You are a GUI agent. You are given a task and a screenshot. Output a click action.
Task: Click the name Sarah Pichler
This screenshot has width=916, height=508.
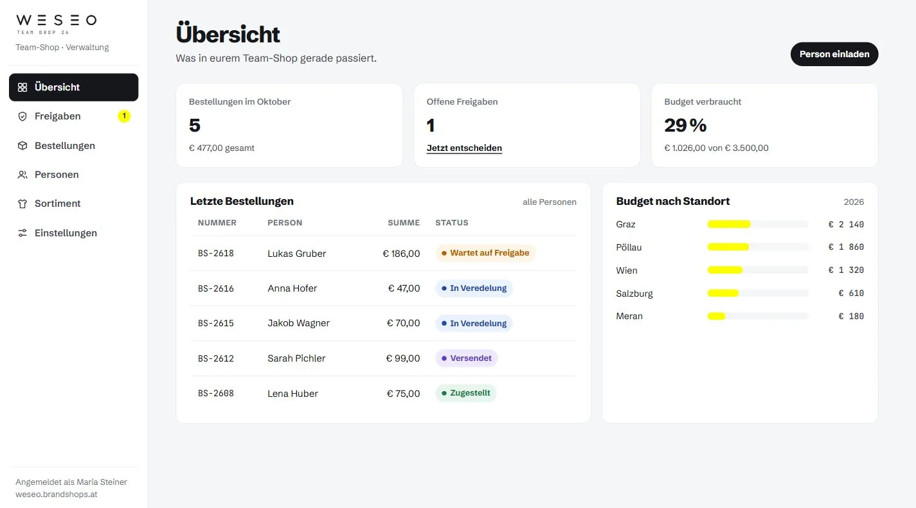point(296,358)
